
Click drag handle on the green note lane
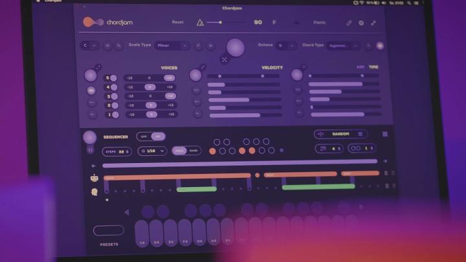(x=387, y=186)
